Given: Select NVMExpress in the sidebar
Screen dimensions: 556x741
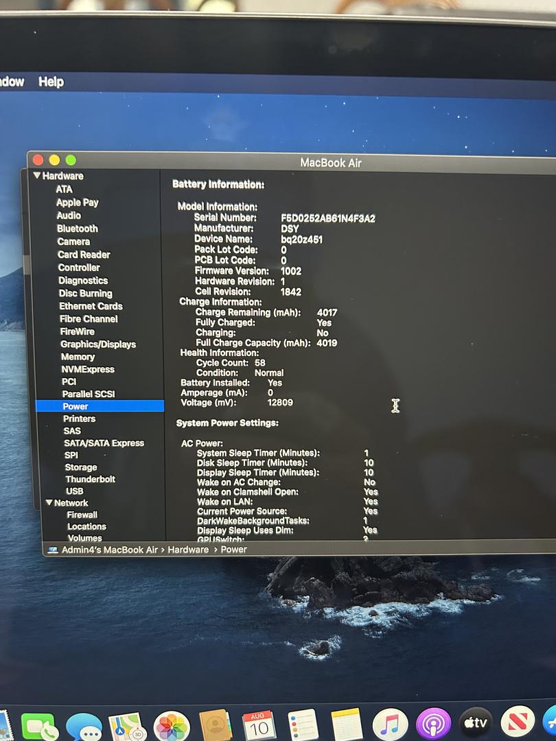Looking at the screenshot, I should tap(88, 370).
